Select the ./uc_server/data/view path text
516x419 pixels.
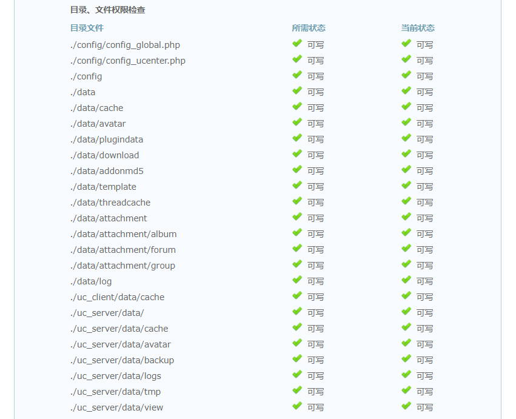click(116, 407)
